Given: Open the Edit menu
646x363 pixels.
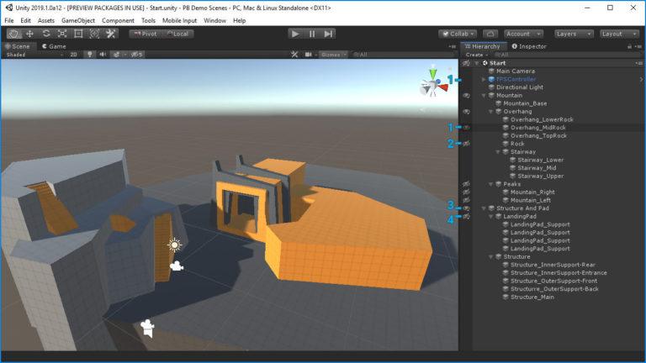Looking at the screenshot, I should tap(25, 20).
